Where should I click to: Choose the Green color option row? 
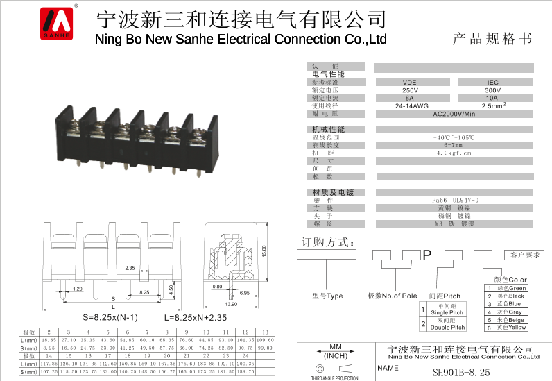tap(510, 288)
